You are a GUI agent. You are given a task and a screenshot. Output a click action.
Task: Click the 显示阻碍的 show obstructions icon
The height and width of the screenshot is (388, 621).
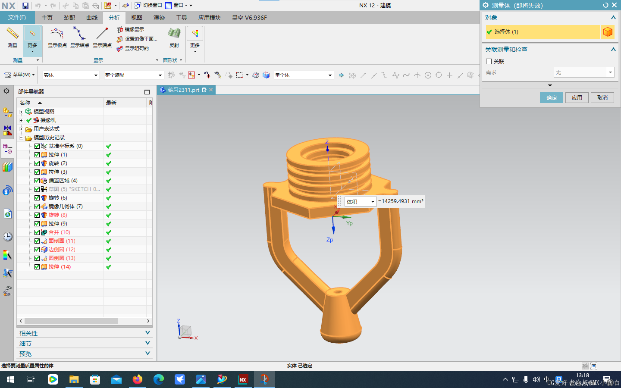pyautogui.click(x=120, y=48)
